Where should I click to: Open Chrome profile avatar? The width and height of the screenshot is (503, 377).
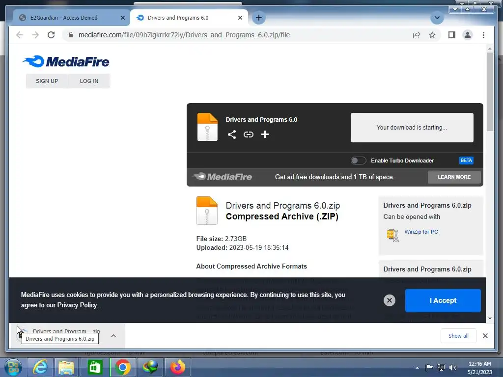point(468,35)
